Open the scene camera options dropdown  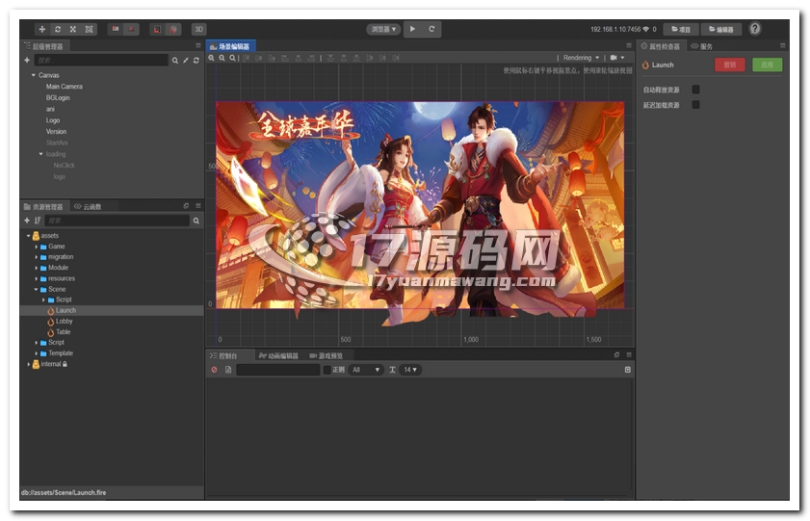pyautogui.click(x=617, y=58)
